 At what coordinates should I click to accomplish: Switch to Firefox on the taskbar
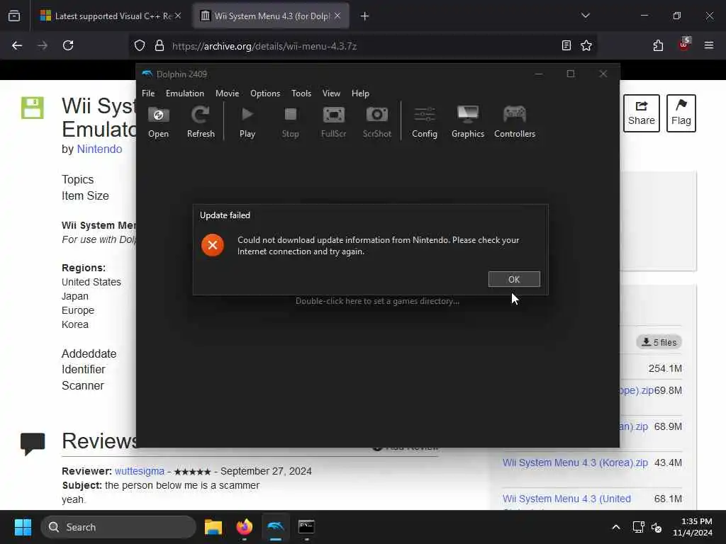point(245,527)
